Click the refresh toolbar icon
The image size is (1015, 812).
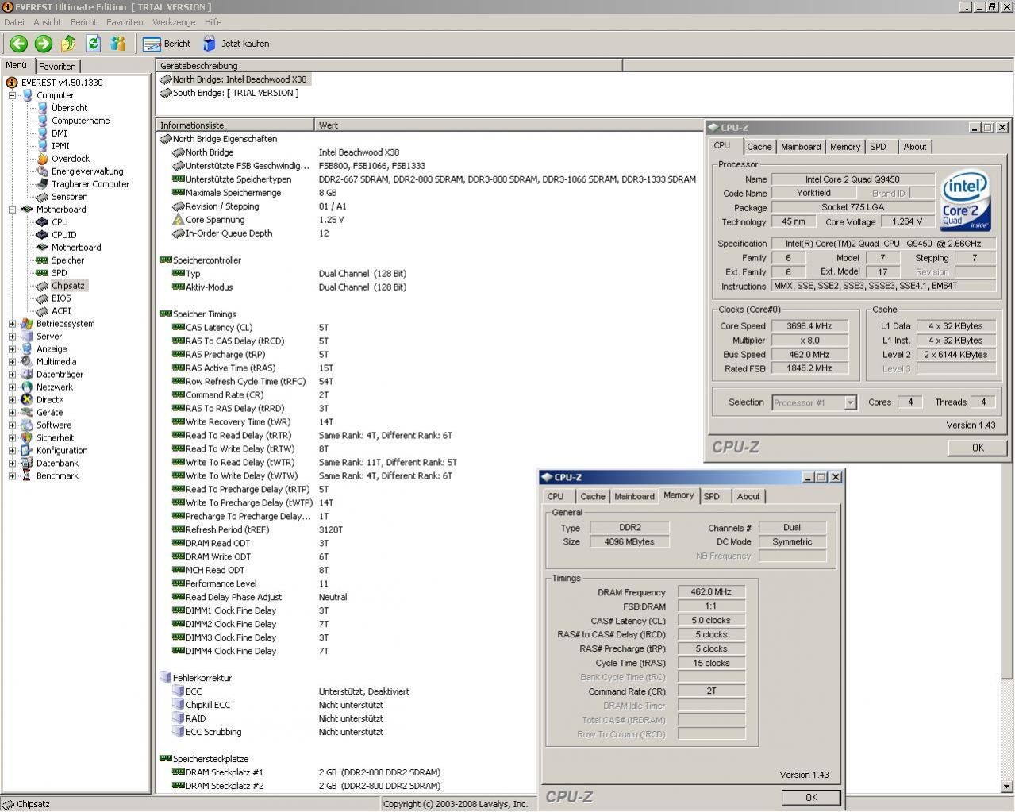point(93,44)
